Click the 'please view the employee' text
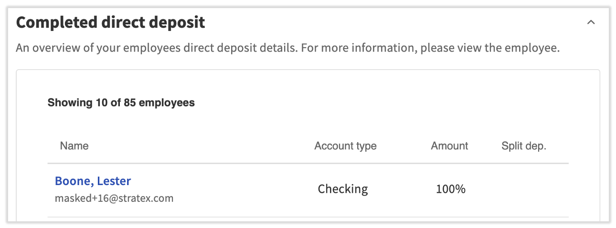The image size is (616, 228). click(489, 49)
